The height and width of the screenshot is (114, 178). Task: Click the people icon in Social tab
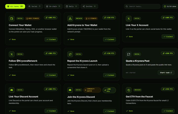(x=29, y=7)
